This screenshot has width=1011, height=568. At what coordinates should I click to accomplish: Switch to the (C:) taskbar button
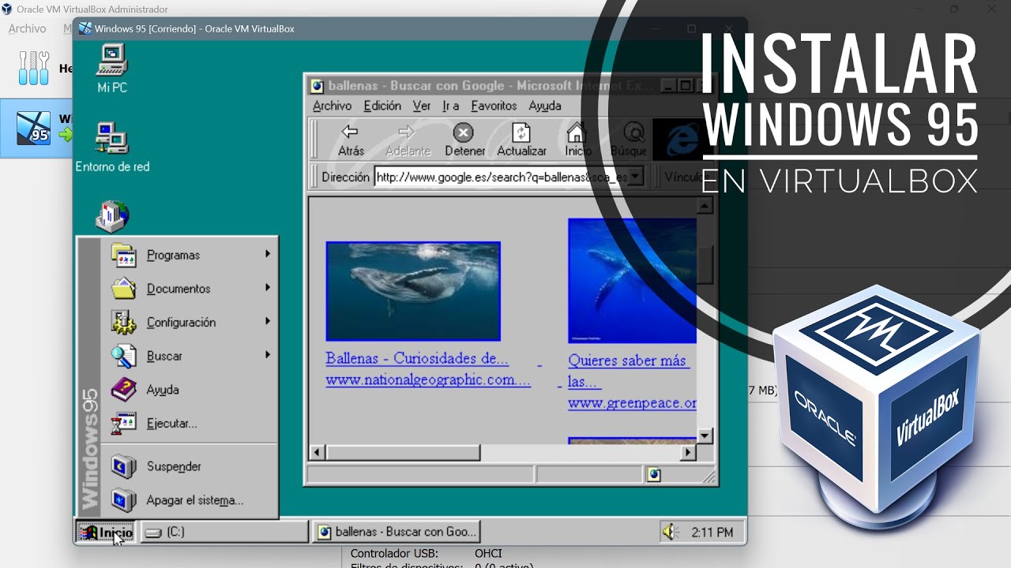(224, 532)
